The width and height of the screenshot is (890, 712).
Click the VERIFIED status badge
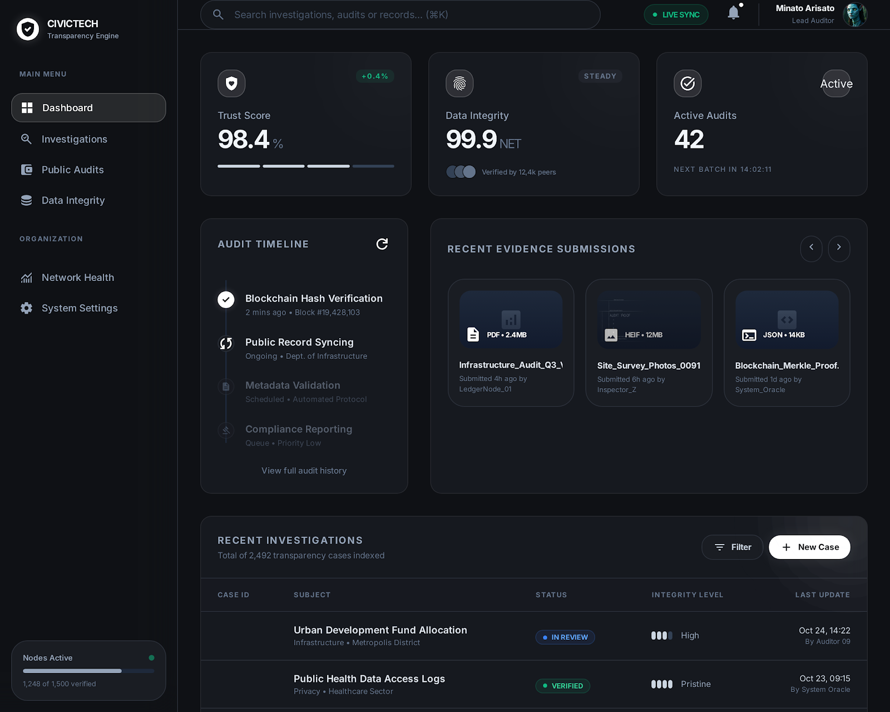point(563,686)
